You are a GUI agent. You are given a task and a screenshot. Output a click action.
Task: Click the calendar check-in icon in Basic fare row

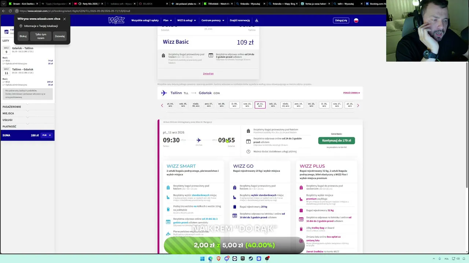tap(248, 141)
